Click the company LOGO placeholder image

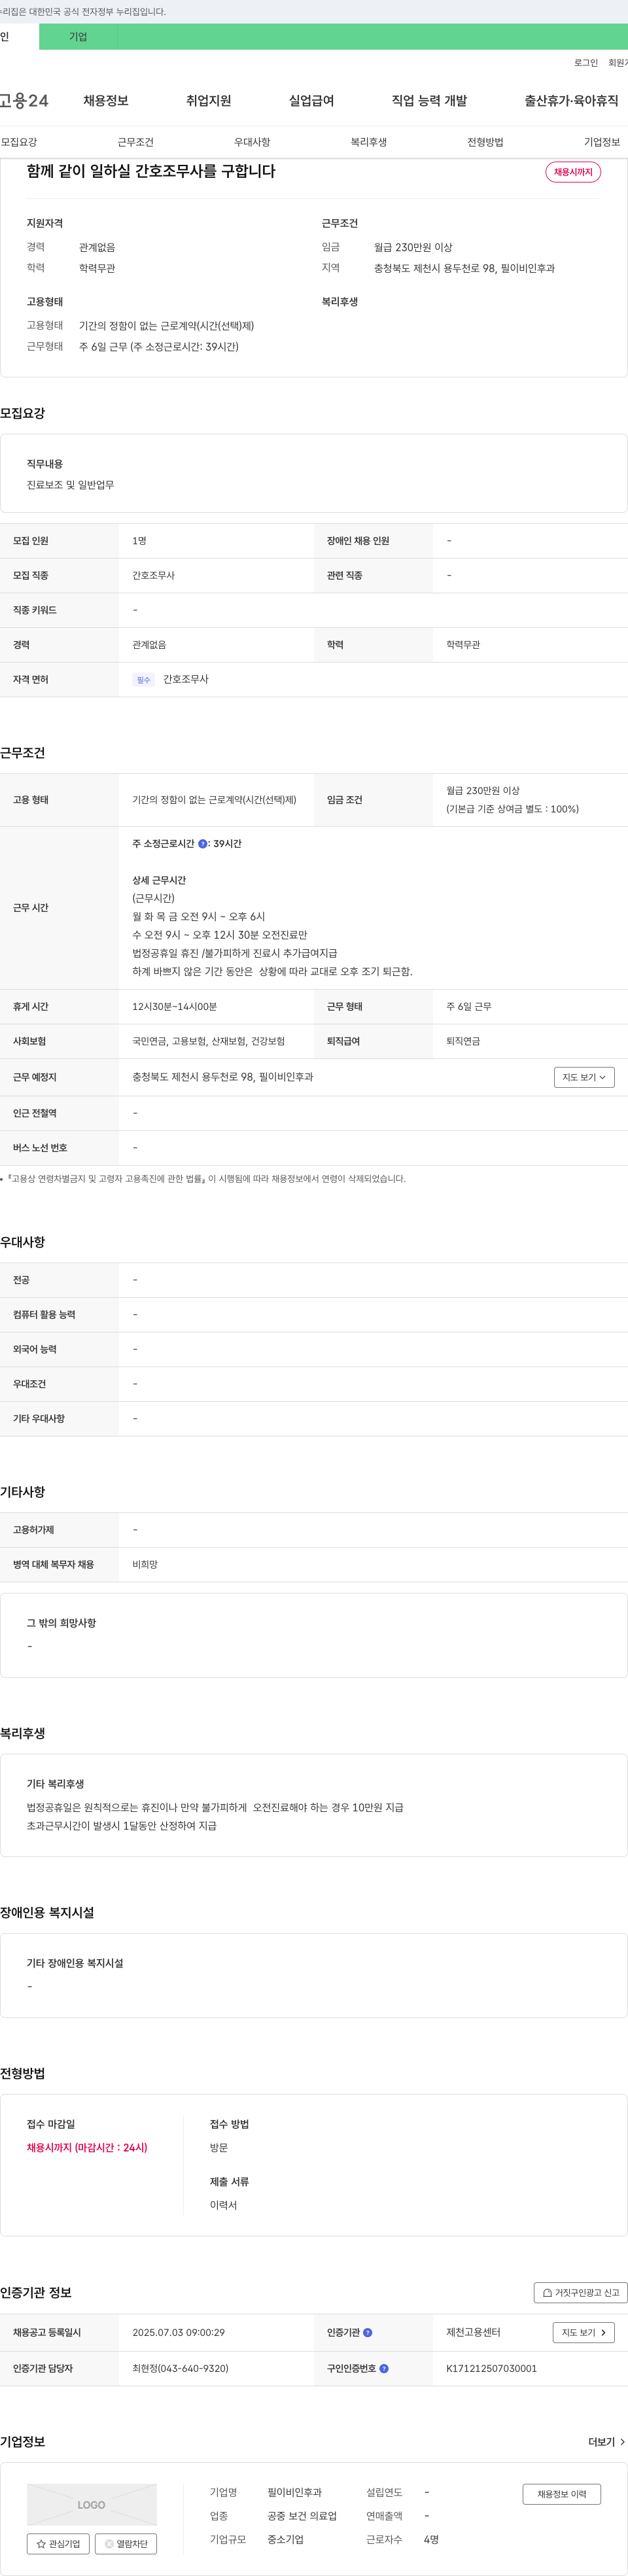[x=92, y=2504]
